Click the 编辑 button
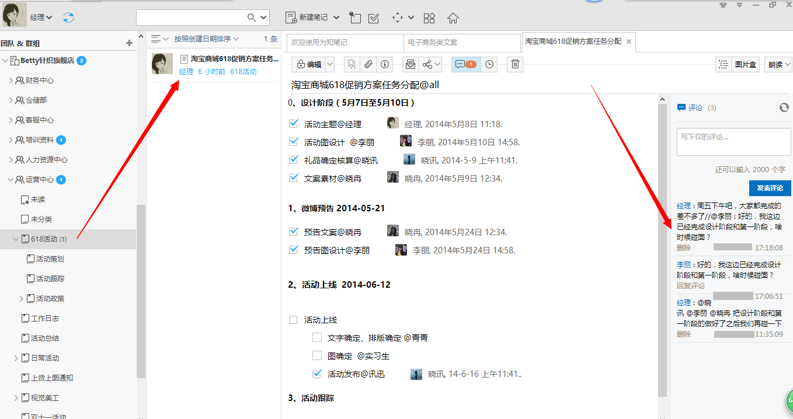This screenshot has height=419, width=793. point(308,64)
